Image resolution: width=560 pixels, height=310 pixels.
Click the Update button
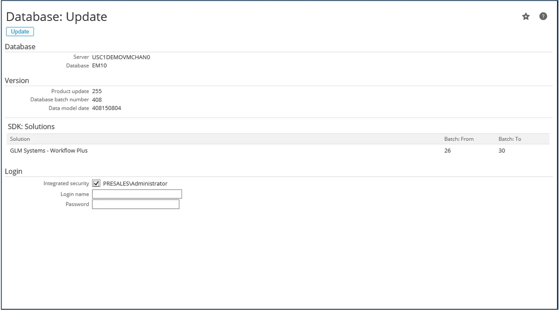click(20, 32)
